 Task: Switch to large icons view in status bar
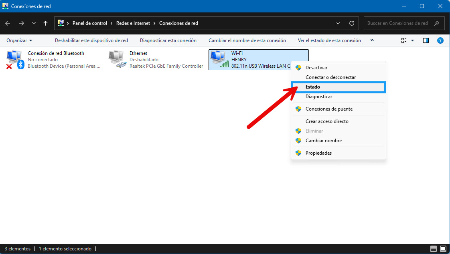coord(443,248)
